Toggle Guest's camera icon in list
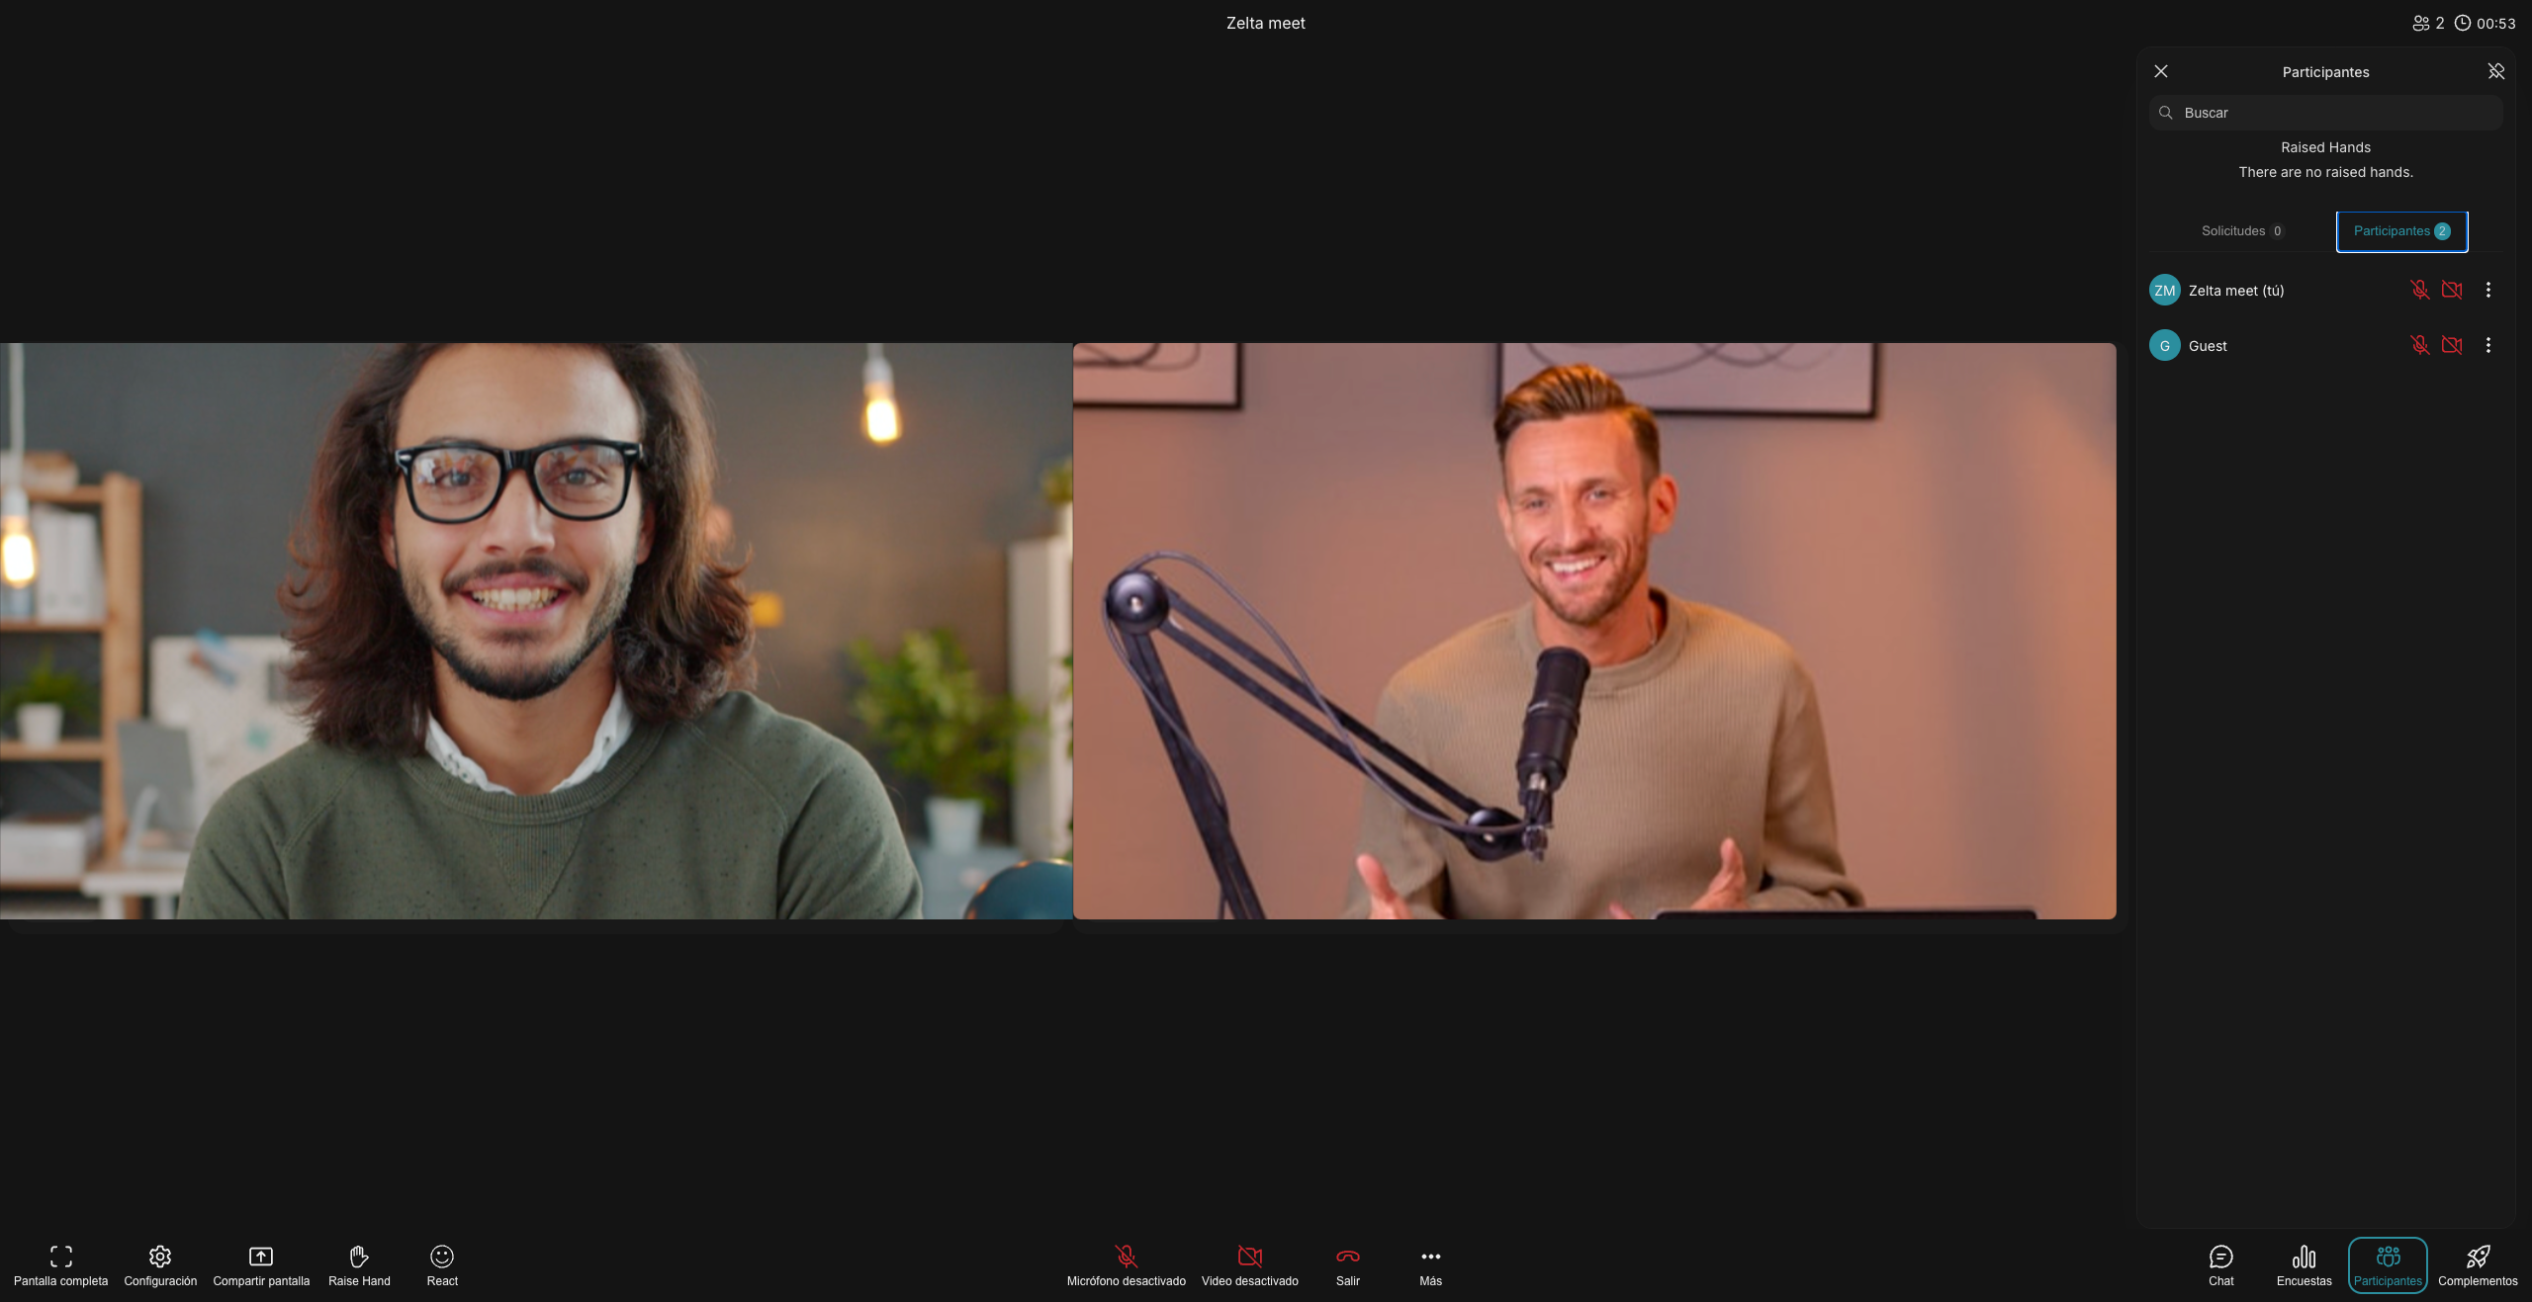Image resolution: width=2532 pixels, height=1302 pixels. tap(2452, 345)
